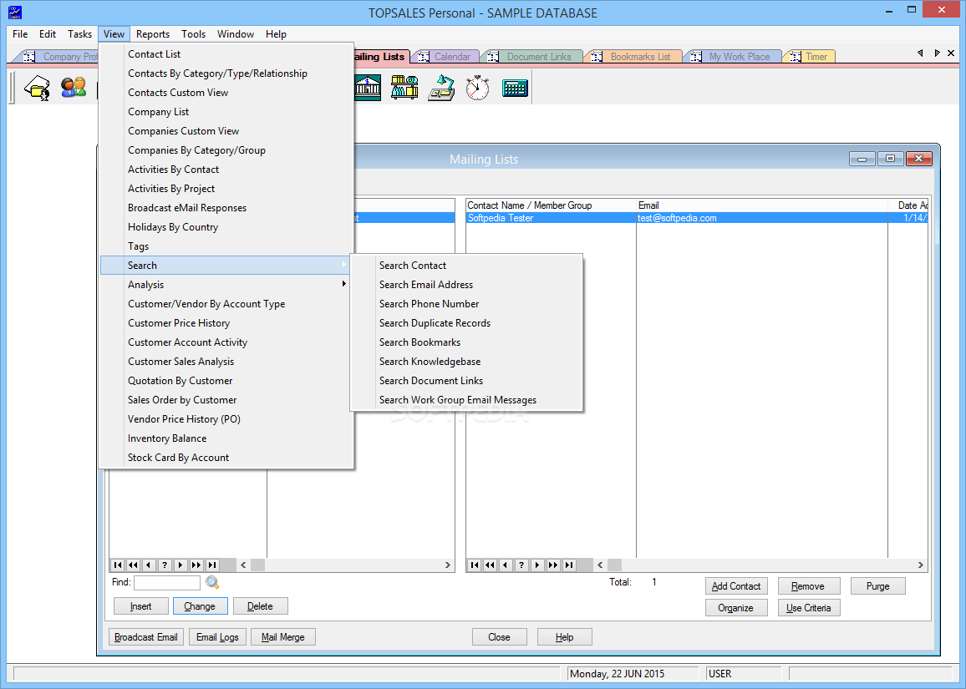966x689 pixels.
Task: Open the stopwatch timer toolbar icon
Action: click(x=477, y=88)
